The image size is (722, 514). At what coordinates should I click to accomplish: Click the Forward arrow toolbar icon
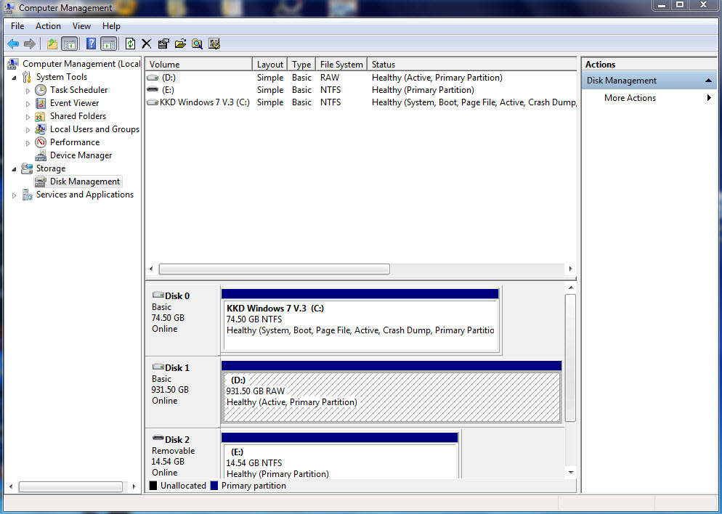(30, 44)
